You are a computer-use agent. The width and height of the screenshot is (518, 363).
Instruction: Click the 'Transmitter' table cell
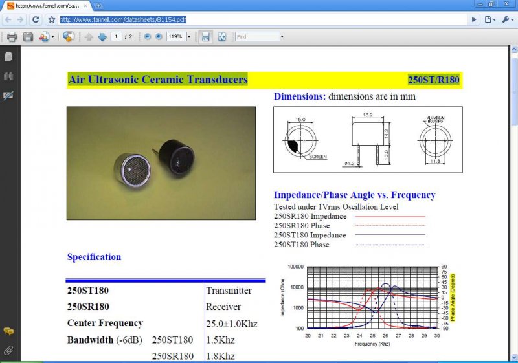tap(229, 291)
